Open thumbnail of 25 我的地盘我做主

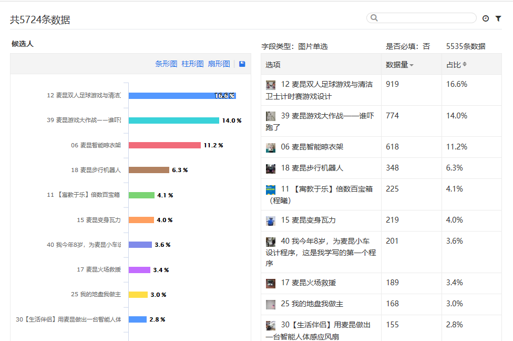click(271, 304)
